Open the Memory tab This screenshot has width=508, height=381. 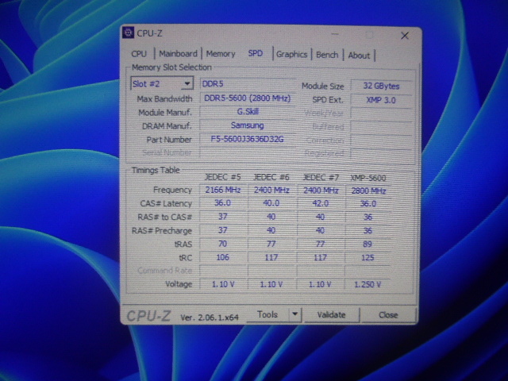[x=221, y=54]
